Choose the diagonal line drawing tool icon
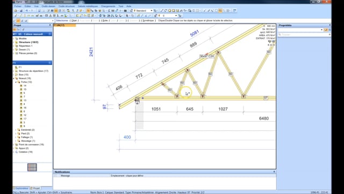The image size is (344, 194). coord(162,11)
